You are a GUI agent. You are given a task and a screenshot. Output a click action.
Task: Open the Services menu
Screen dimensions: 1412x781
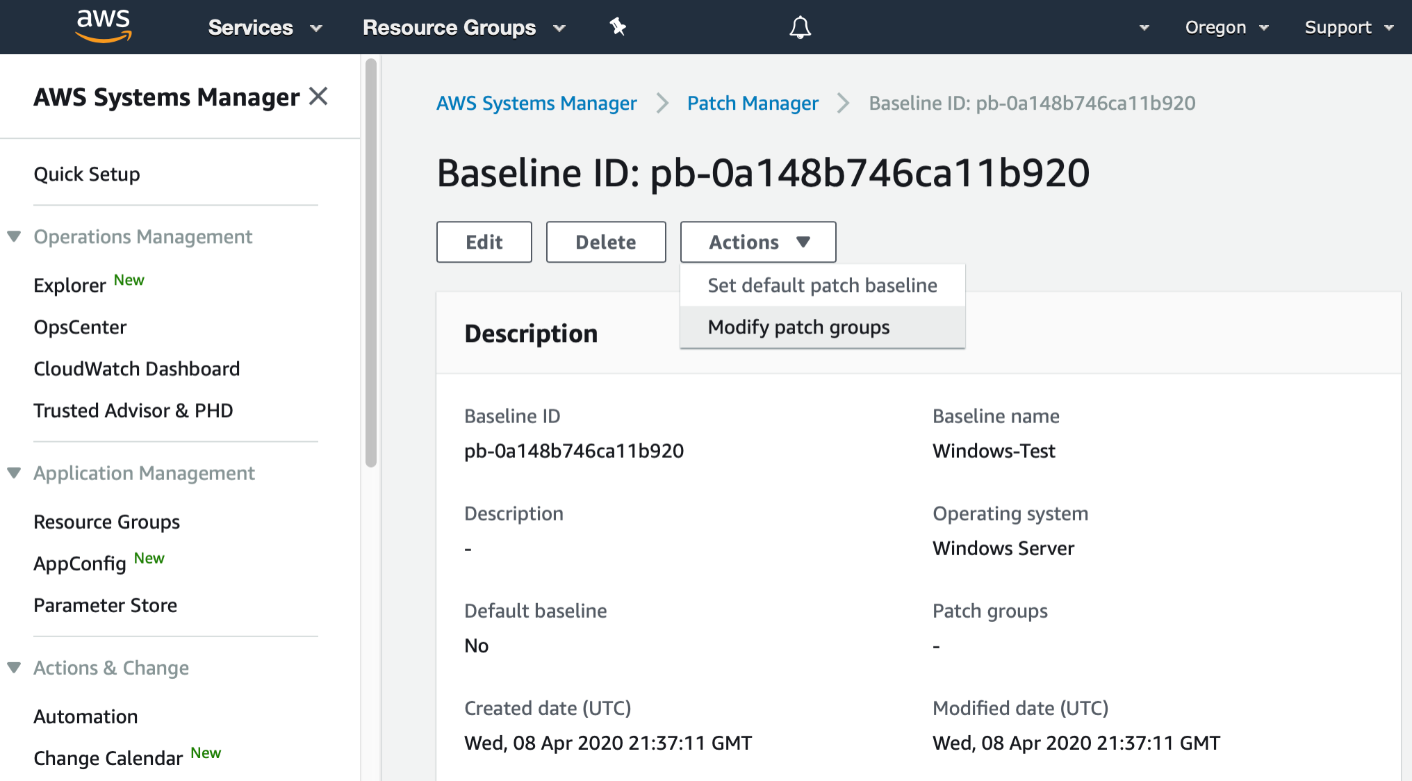(x=264, y=27)
